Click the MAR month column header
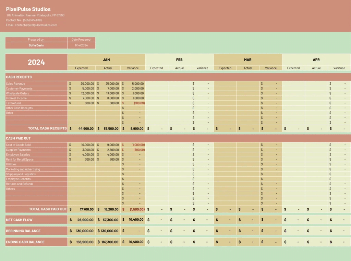The image size is (351, 261). [247, 59]
